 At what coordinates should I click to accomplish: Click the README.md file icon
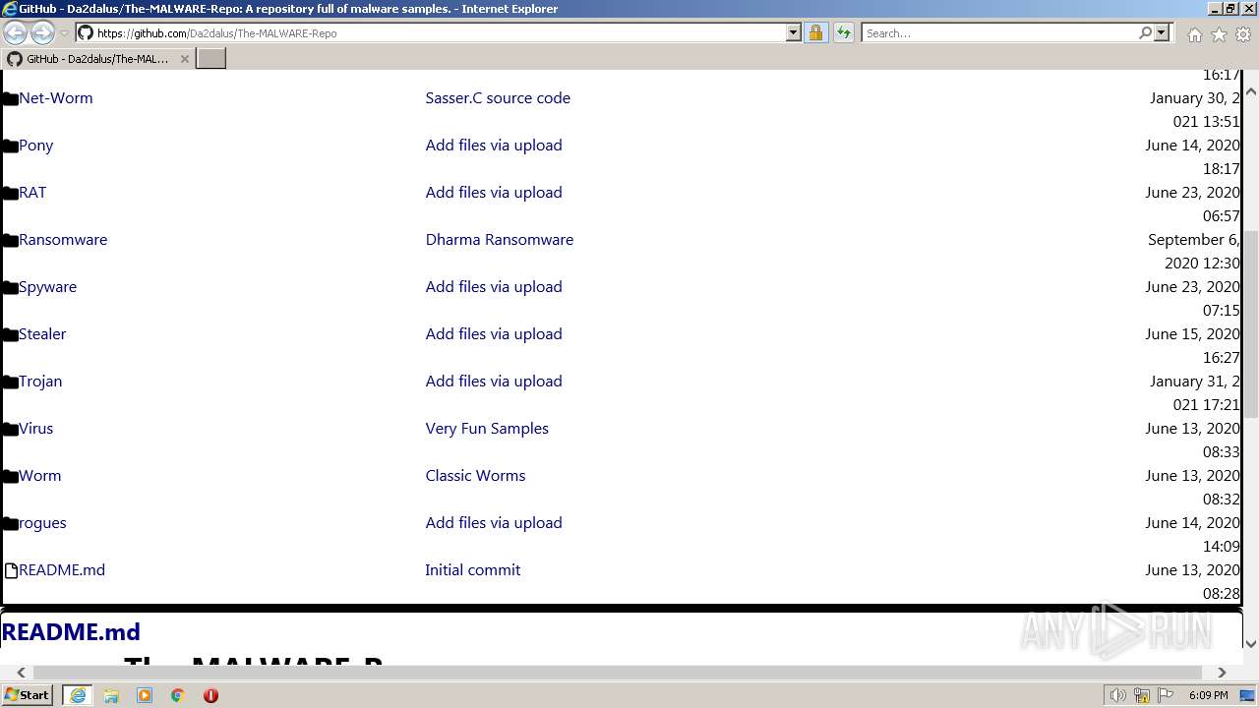pyautogui.click(x=11, y=570)
